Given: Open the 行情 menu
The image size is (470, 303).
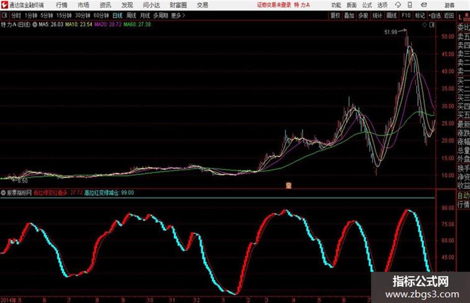Looking at the screenshot, I should (62, 5).
